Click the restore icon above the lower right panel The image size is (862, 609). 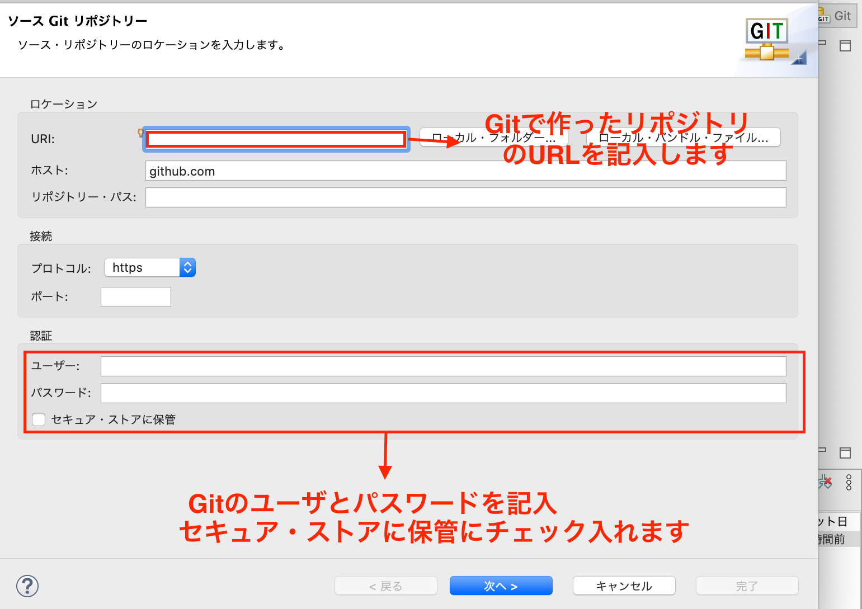(845, 453)
